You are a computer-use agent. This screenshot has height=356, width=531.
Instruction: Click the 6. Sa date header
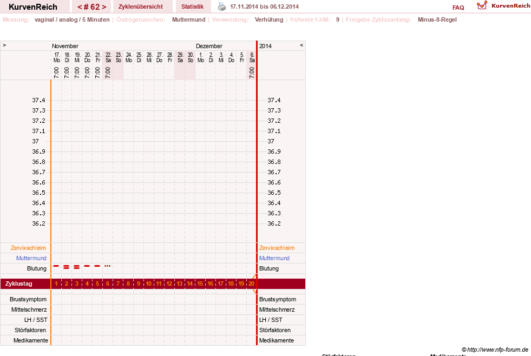252,57
